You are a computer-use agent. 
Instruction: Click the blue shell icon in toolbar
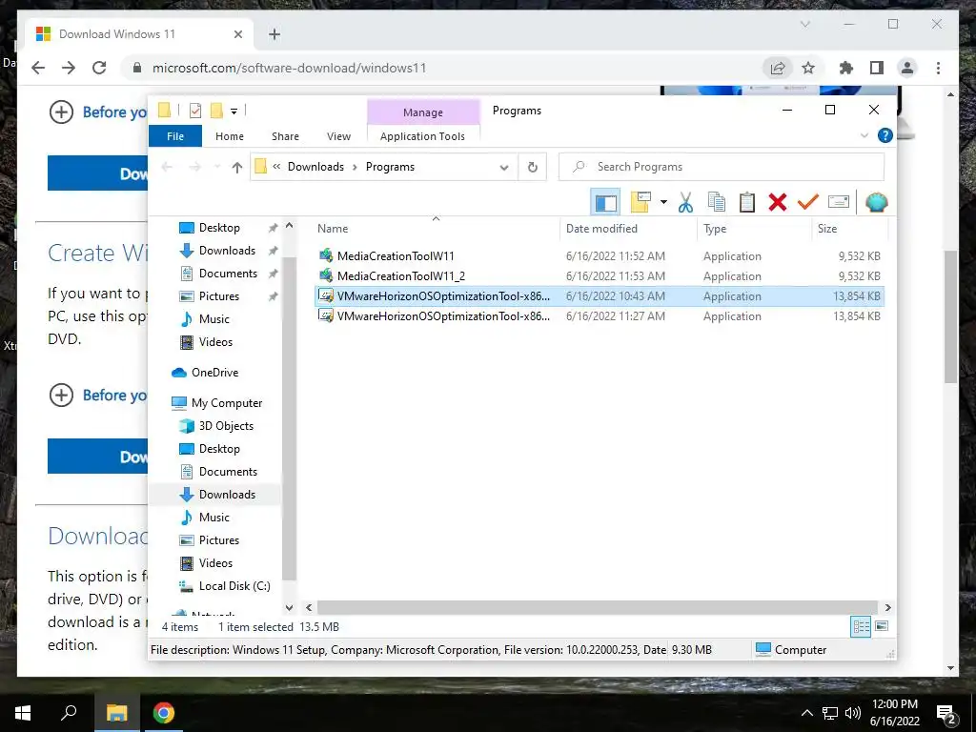click(877, 202)
